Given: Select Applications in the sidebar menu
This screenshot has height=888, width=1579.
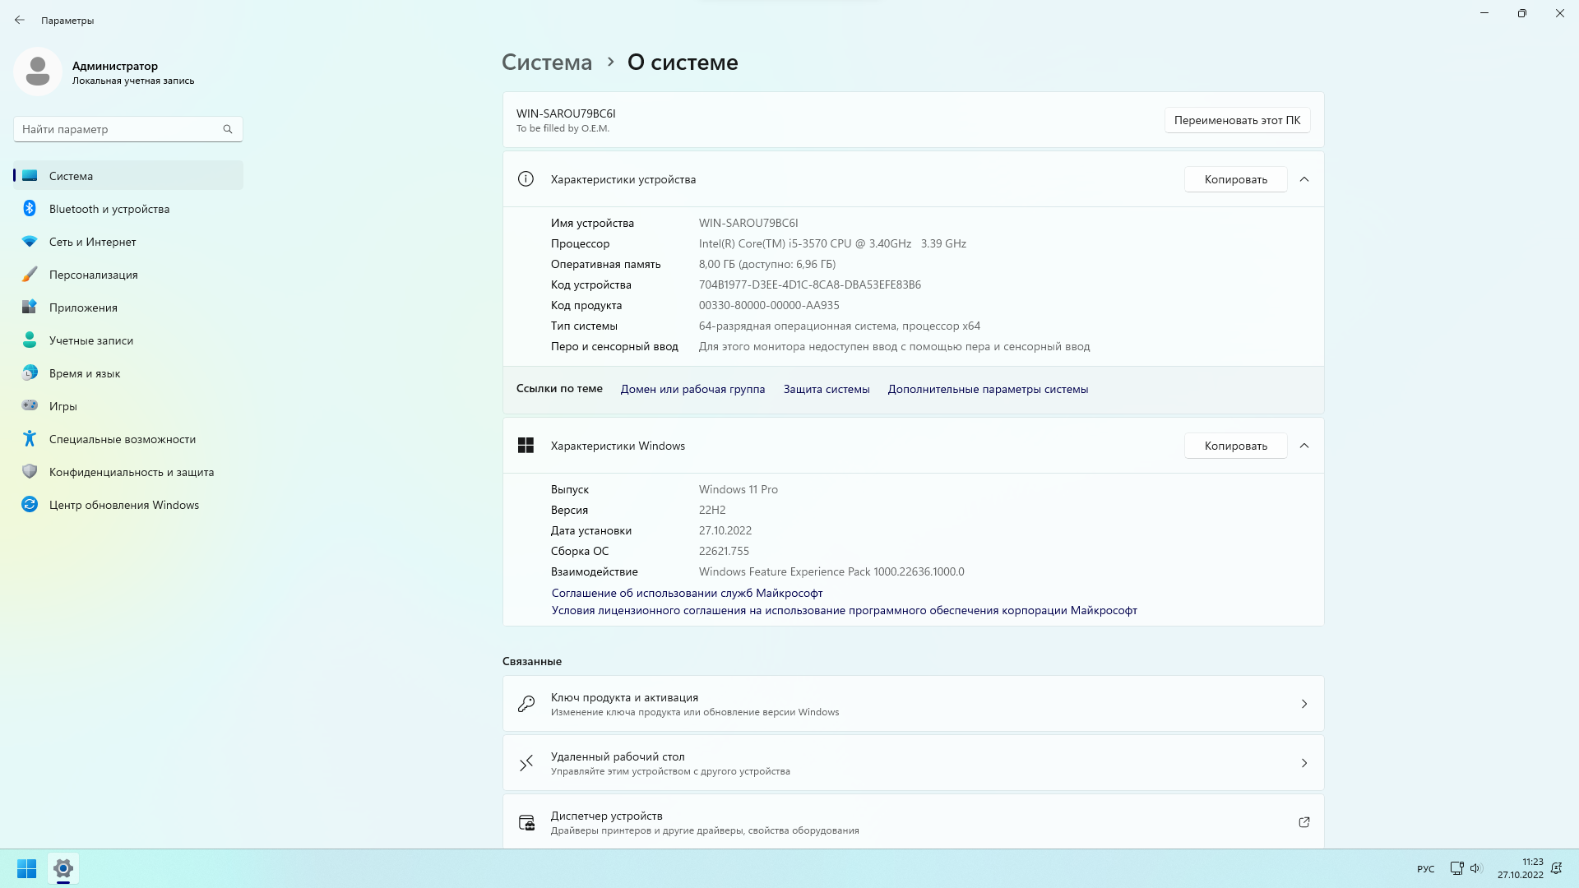Looking at the screenshot, I should tap(83, 308).
